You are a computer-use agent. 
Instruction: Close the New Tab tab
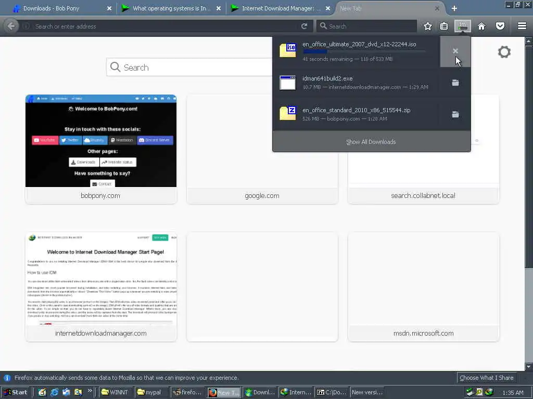[x=437, y=8]
